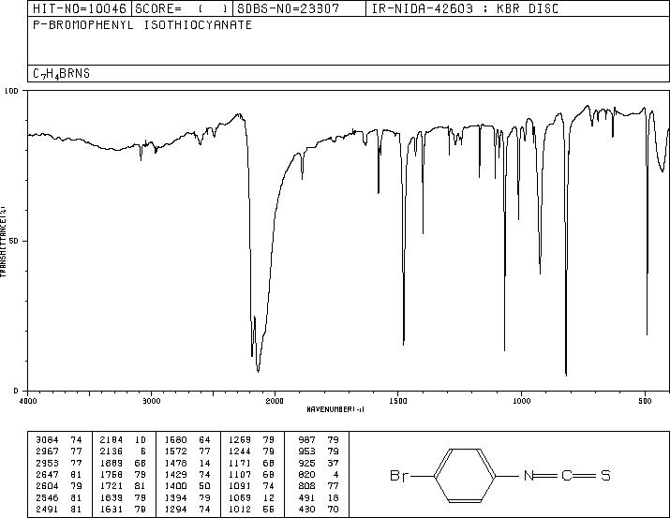This screenshot has width=670, height=518.
Task: Click the 1012 wavenumber value
Action: (x=240, y=510)
